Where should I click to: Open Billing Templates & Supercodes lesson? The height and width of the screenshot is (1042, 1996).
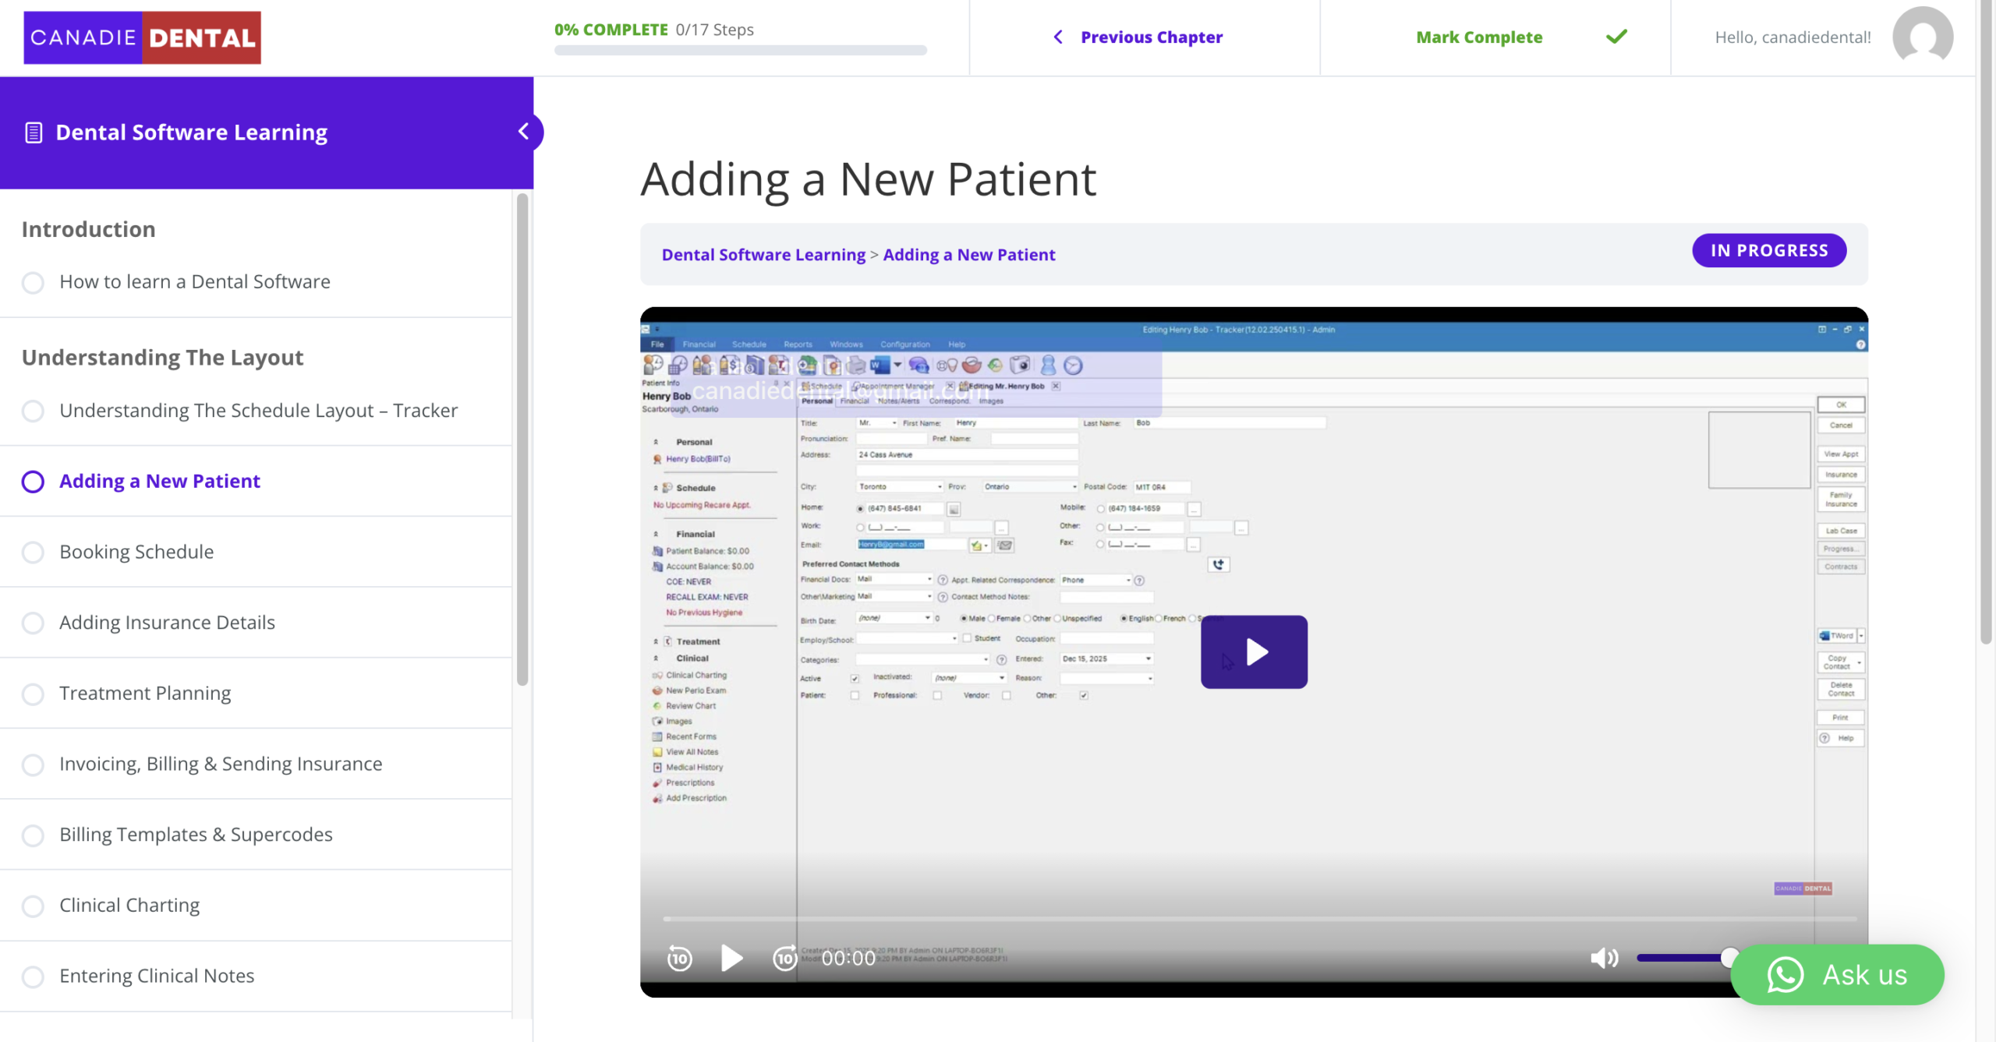pyautogui.click(x=196, y=834)
